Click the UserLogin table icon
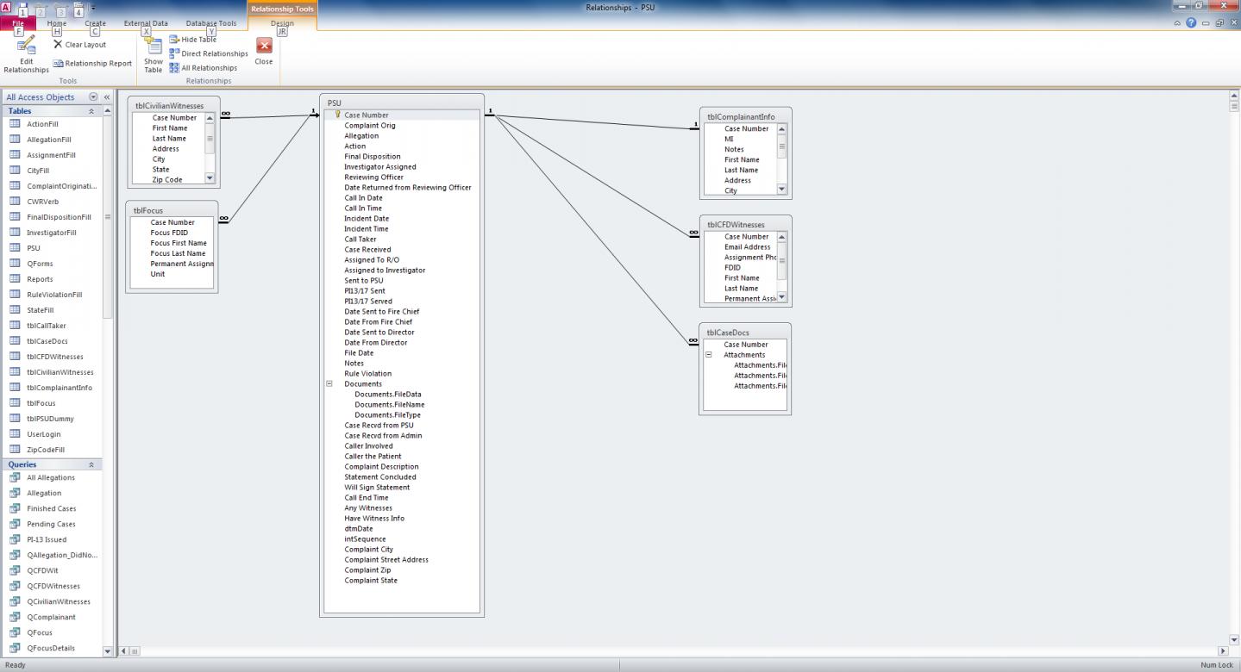 [x=15, y=434]
